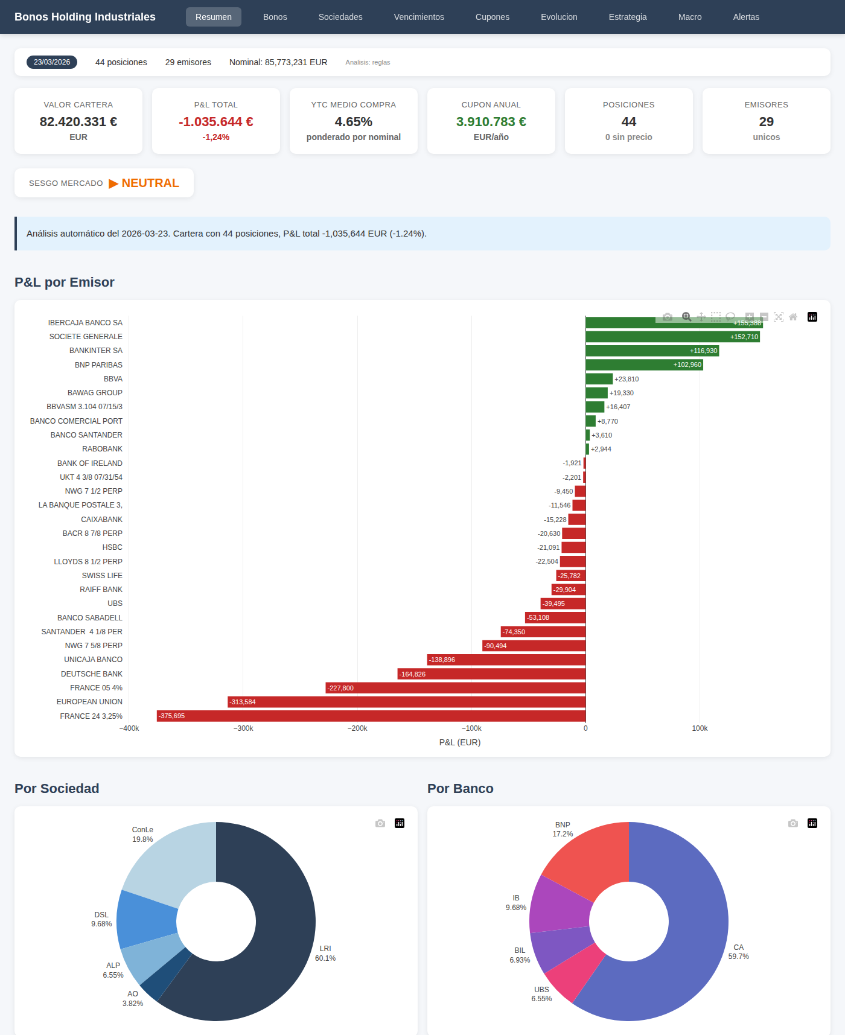Click the Autoscale icon on the P&L chart

coord(779,317)
